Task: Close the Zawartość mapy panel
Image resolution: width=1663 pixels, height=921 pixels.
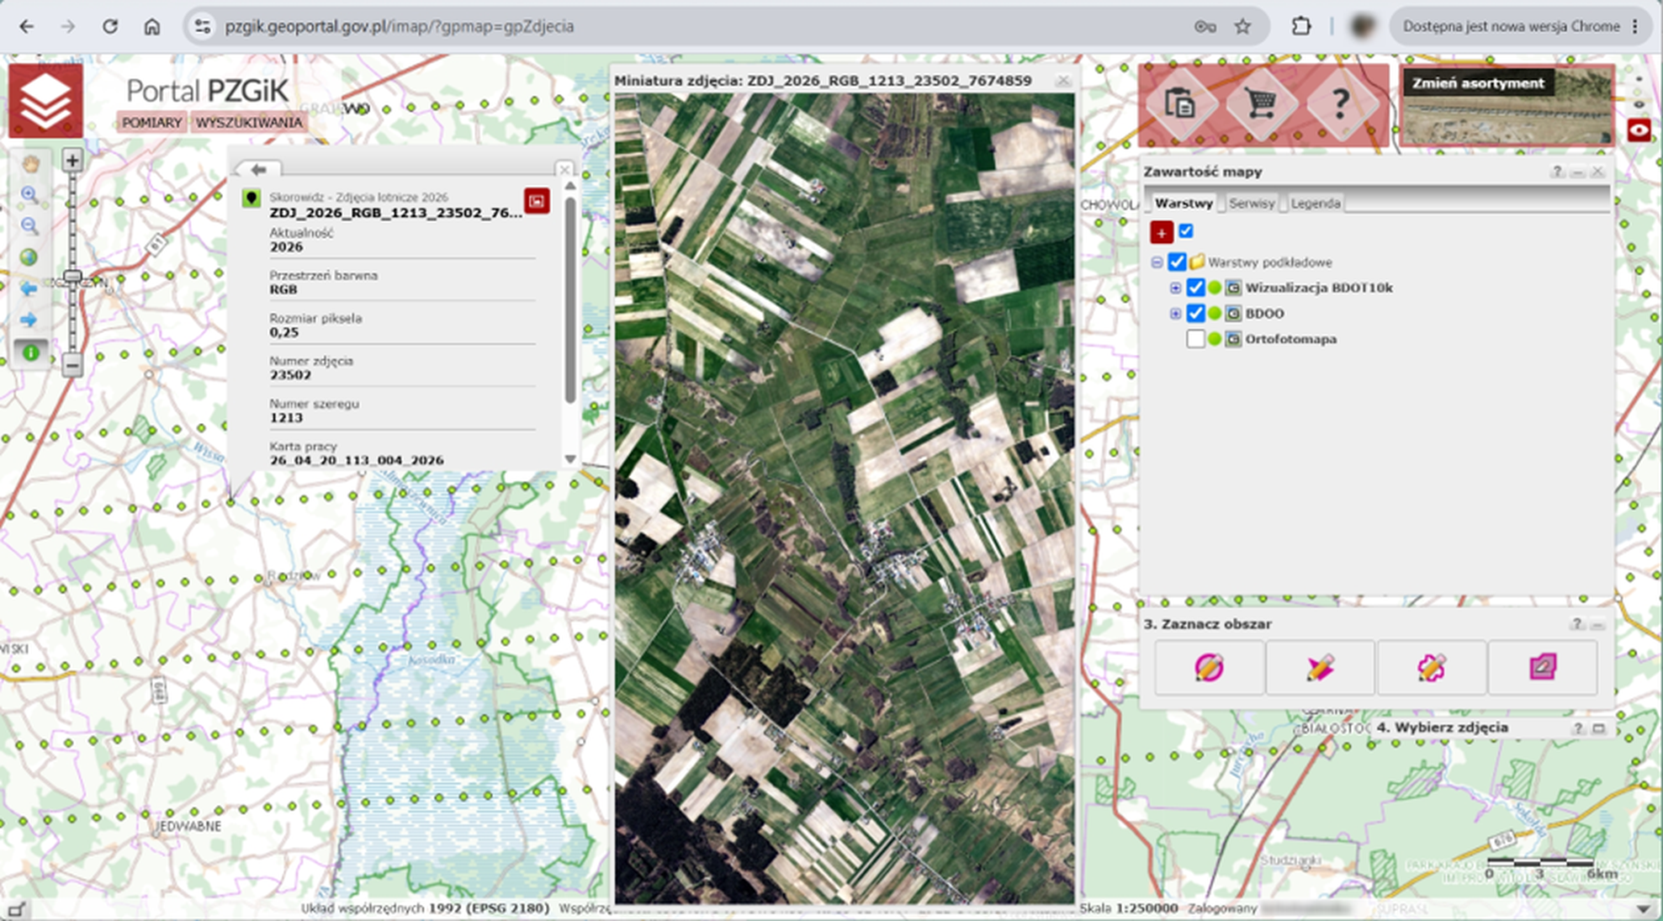Action: tap(1597, 172)
